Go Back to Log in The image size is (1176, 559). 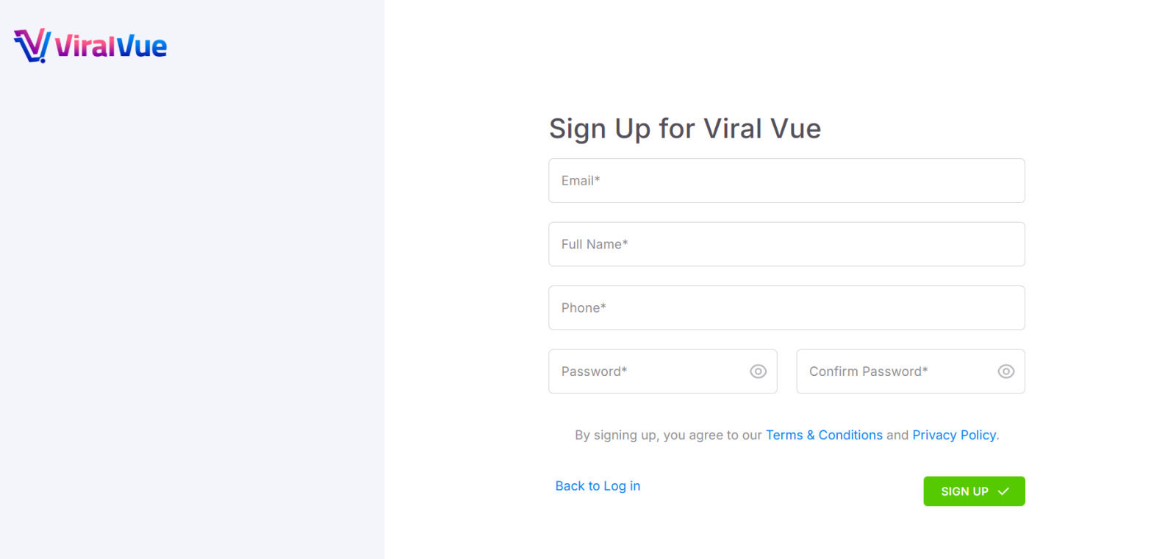tap(598, 485)
